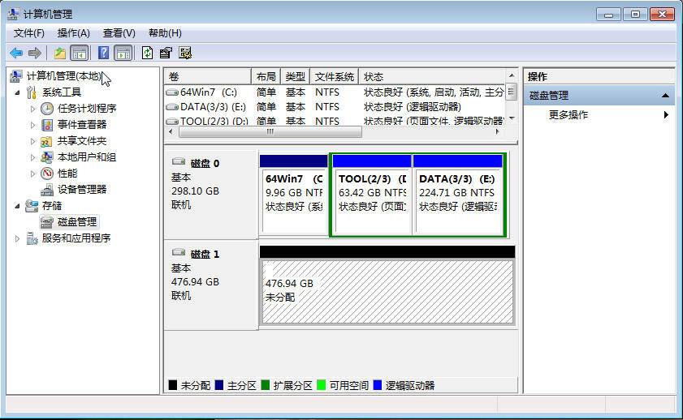Image resolution: width=683 pixels, height=420 pixels.
Task: Toggle the show/hide console tree icon
Action: [x=80, y=53]
